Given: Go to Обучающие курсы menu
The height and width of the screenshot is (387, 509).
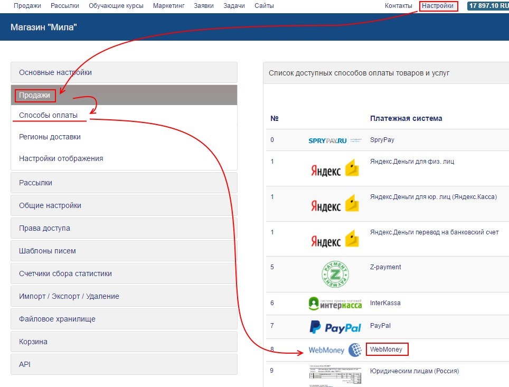Looking at the screenshot, I should pyautogui.click(x=116, y=6).
